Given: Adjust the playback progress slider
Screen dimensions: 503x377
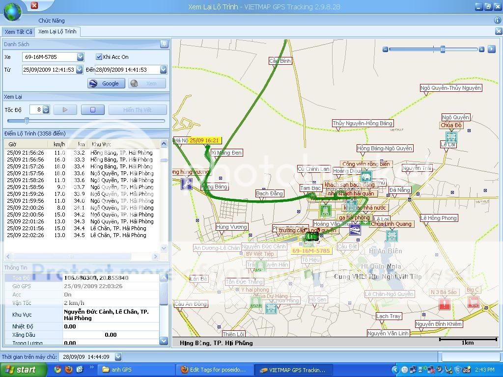Looking at the screenshot, I should tap(27, 121).
